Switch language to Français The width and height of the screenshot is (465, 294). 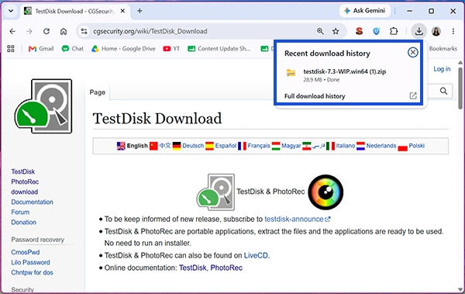[x=259, y=146]
